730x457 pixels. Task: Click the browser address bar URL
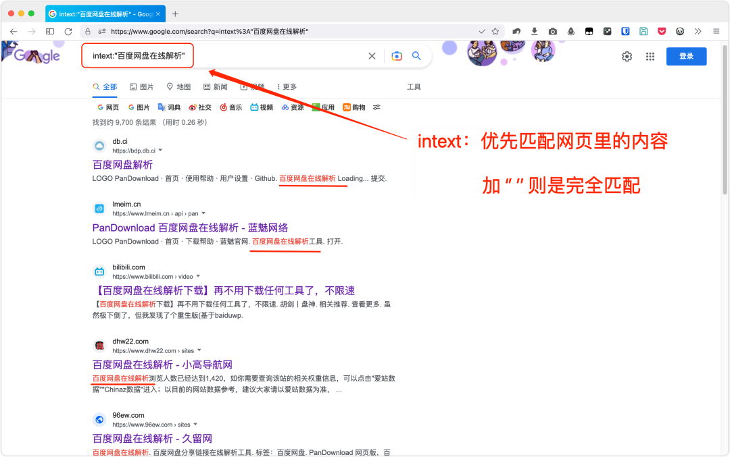pyautogui.click(x=210, y=32)
